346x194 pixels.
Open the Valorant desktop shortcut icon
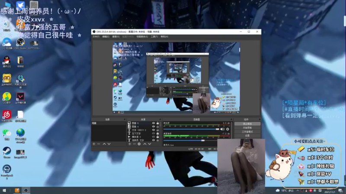click(x=20, y=98)
